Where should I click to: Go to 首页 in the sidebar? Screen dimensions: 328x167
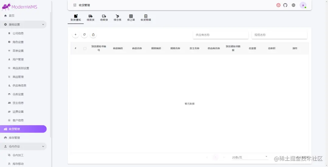(x=23, y=16)
